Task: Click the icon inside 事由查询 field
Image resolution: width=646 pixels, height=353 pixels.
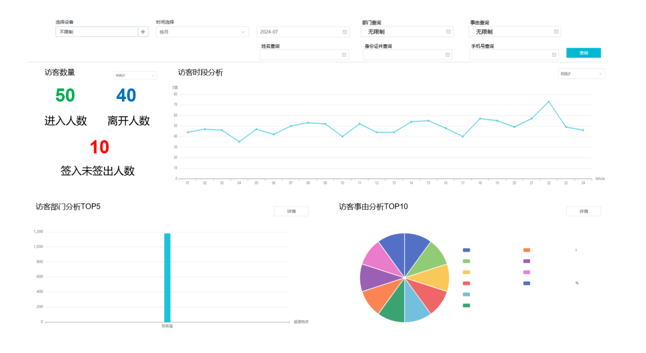Action: coord(556,32)
